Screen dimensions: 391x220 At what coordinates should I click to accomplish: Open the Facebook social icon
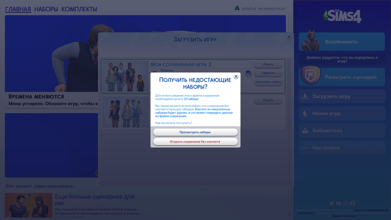point(352,203)
